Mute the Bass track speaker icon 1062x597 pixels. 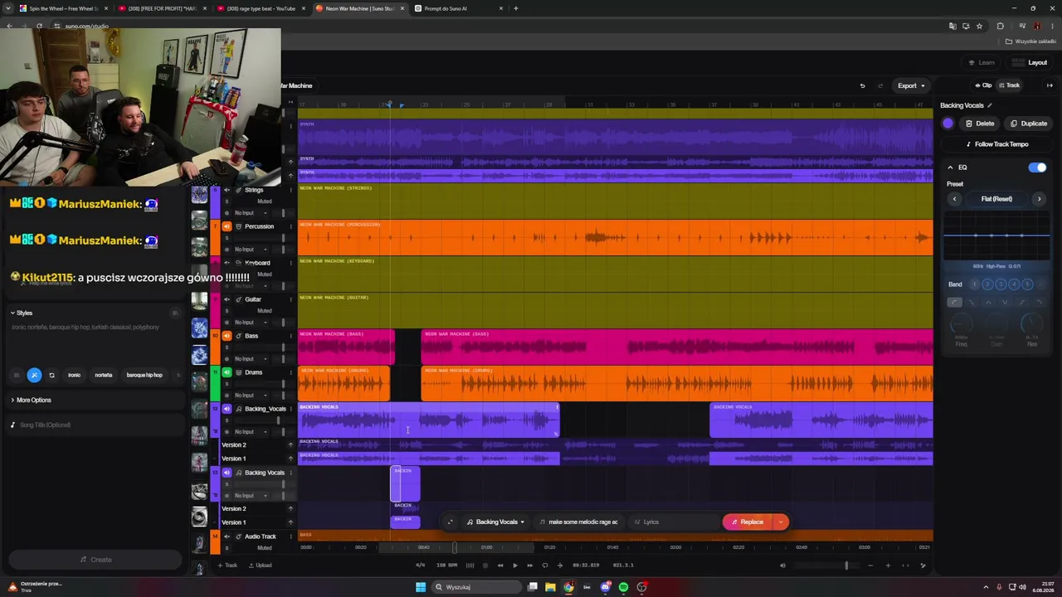tap(227, 336)
